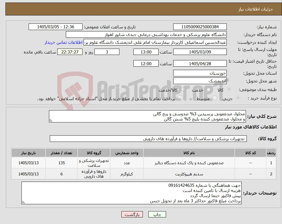Click the ردیف column header
Image resolution: width=282 pixels, height=224 pixels.
pos(271,153)
